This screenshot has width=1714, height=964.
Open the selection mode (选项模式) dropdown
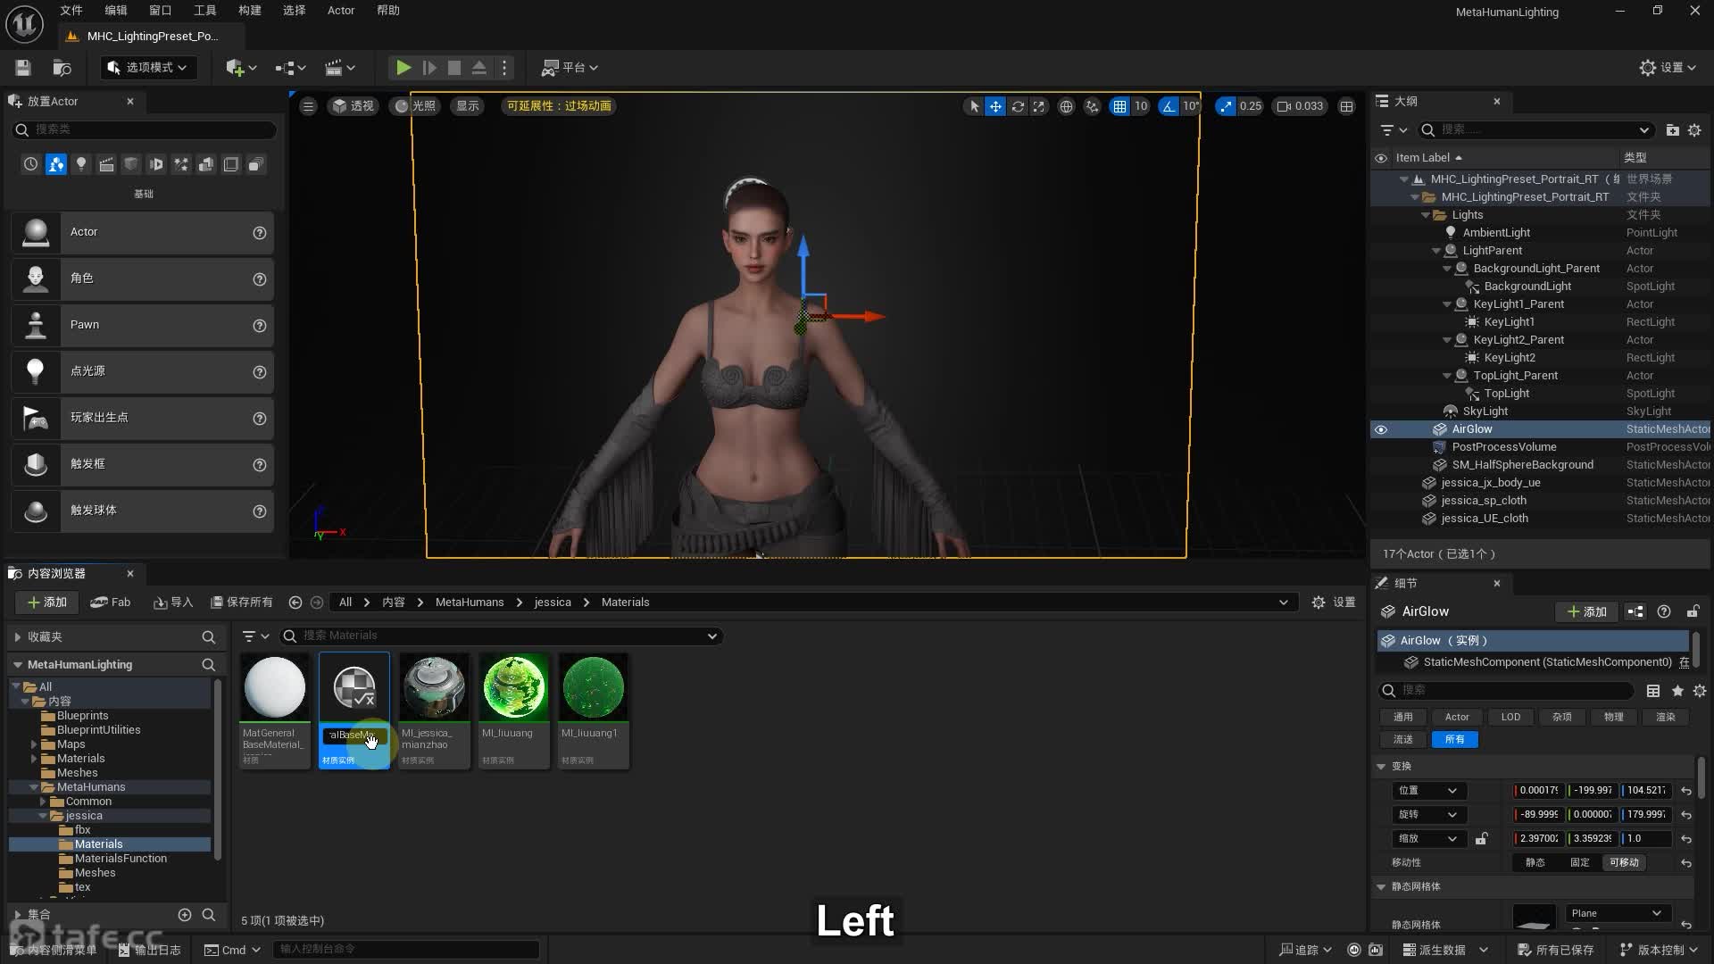point(147,68)
